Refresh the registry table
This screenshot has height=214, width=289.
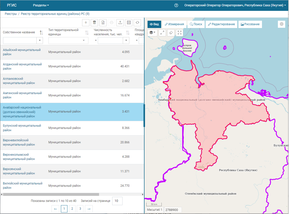pos(137,22)
